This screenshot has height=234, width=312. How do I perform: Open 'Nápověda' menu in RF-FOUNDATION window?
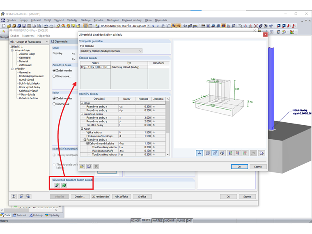tap(44, 36)
